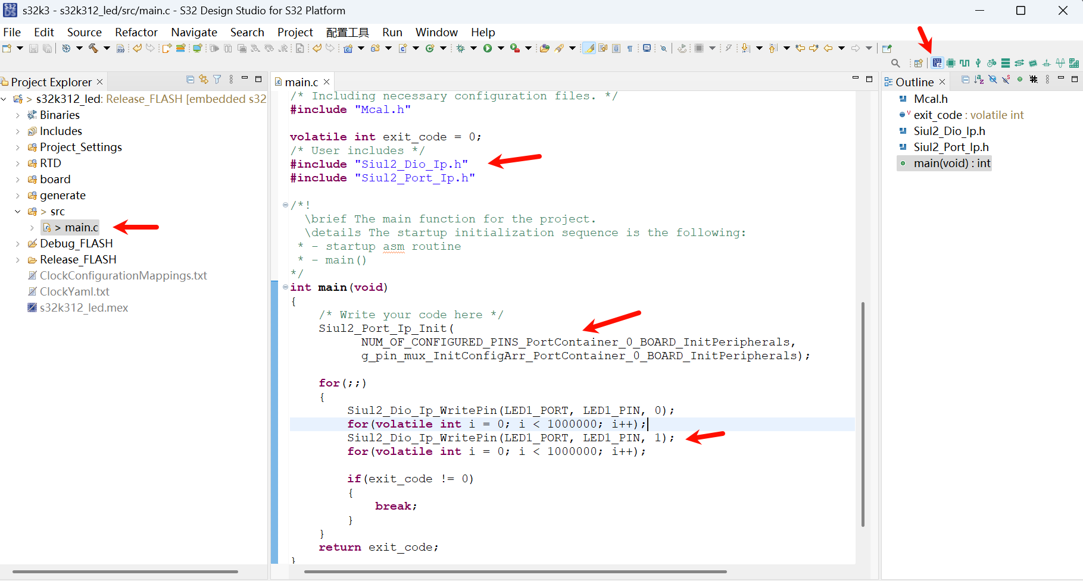This screenshot has width=1083, height=581.
Task: Collapse All in Outline panel
Action: pyautogui.click(x=965, y=79)
